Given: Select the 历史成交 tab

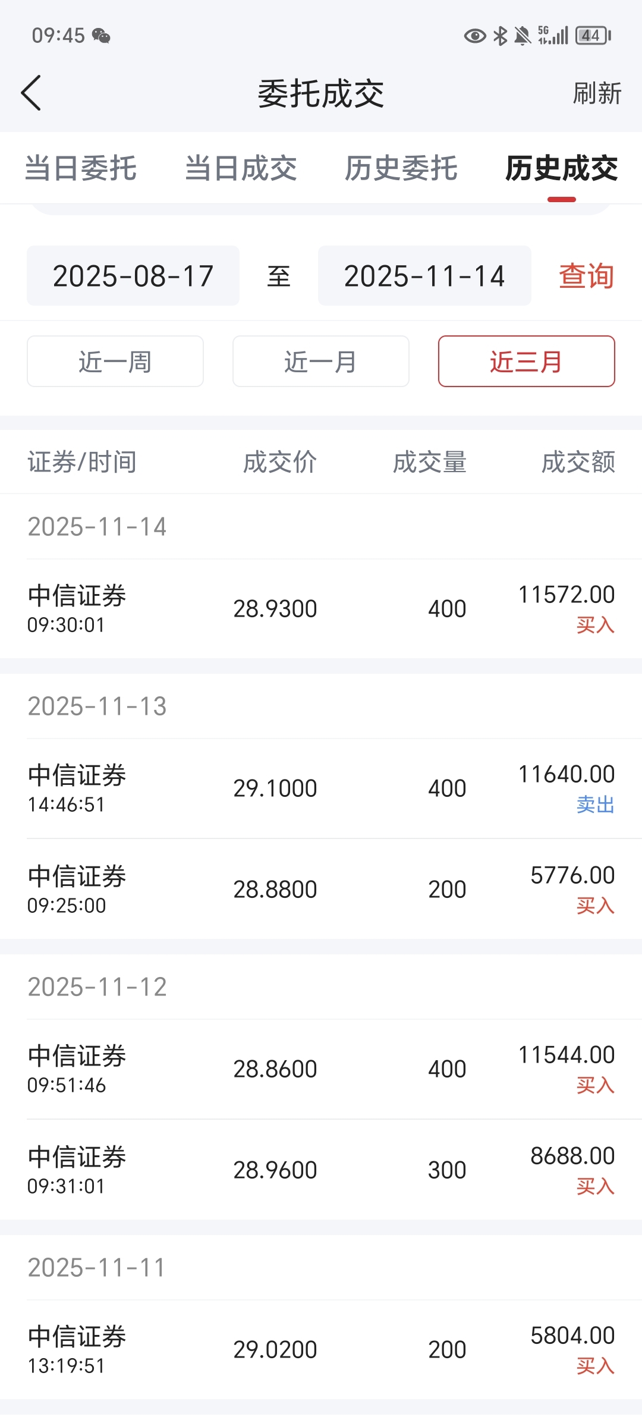Looking at the screenshot, I should click(x=561, y=168).
